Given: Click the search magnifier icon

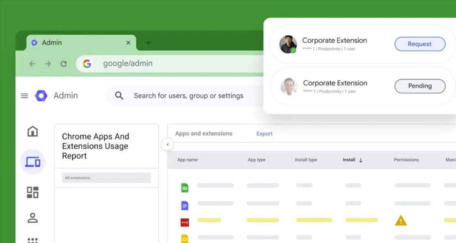Looking at the screenshot, I should 119,95.
